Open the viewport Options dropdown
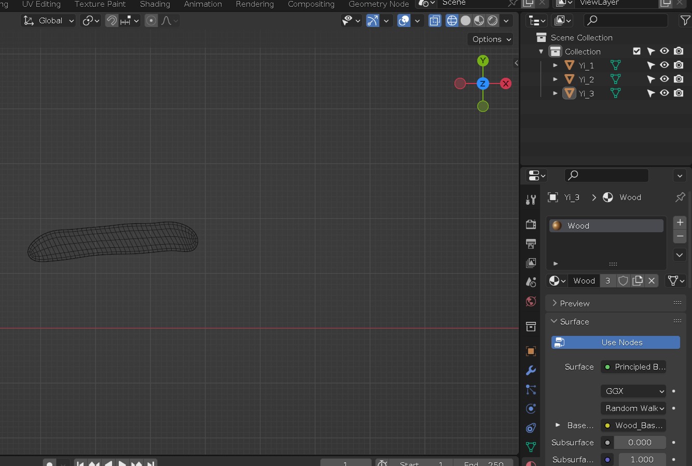692x466 pixels. click(x=491, y=39)
